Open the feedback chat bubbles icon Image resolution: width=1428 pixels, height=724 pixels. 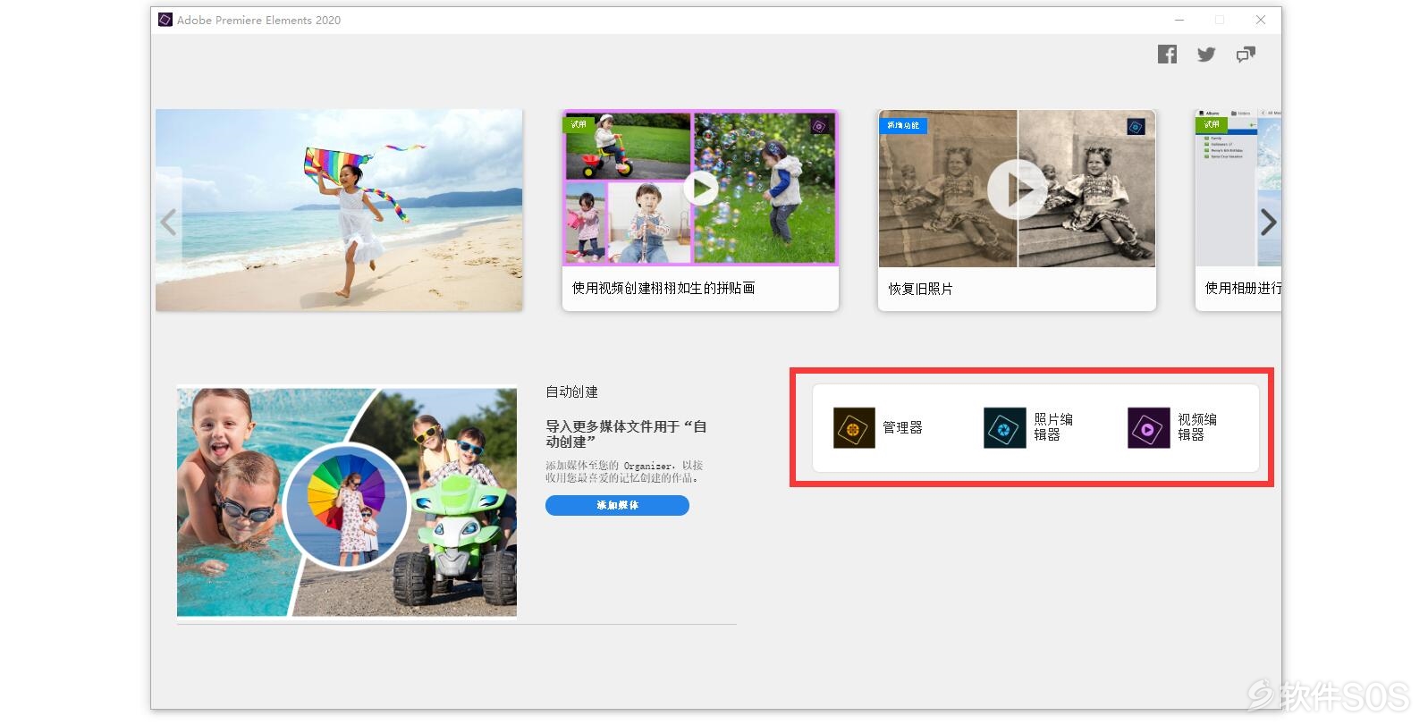pyautogui.click(x=1246, y=55)
